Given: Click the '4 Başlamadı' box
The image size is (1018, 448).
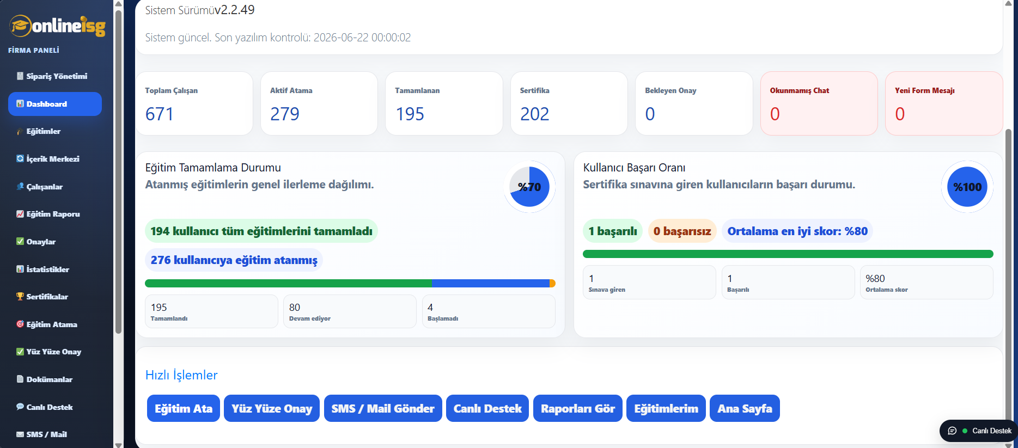Looking at the screenshot, I should (489, 311).
